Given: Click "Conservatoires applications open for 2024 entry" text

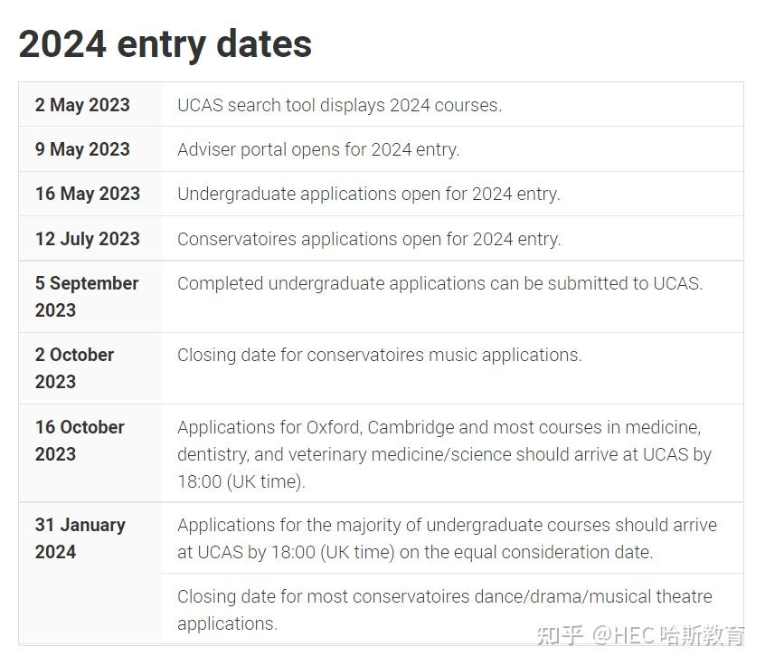Looking at the screenshot, I should [369, 239].
